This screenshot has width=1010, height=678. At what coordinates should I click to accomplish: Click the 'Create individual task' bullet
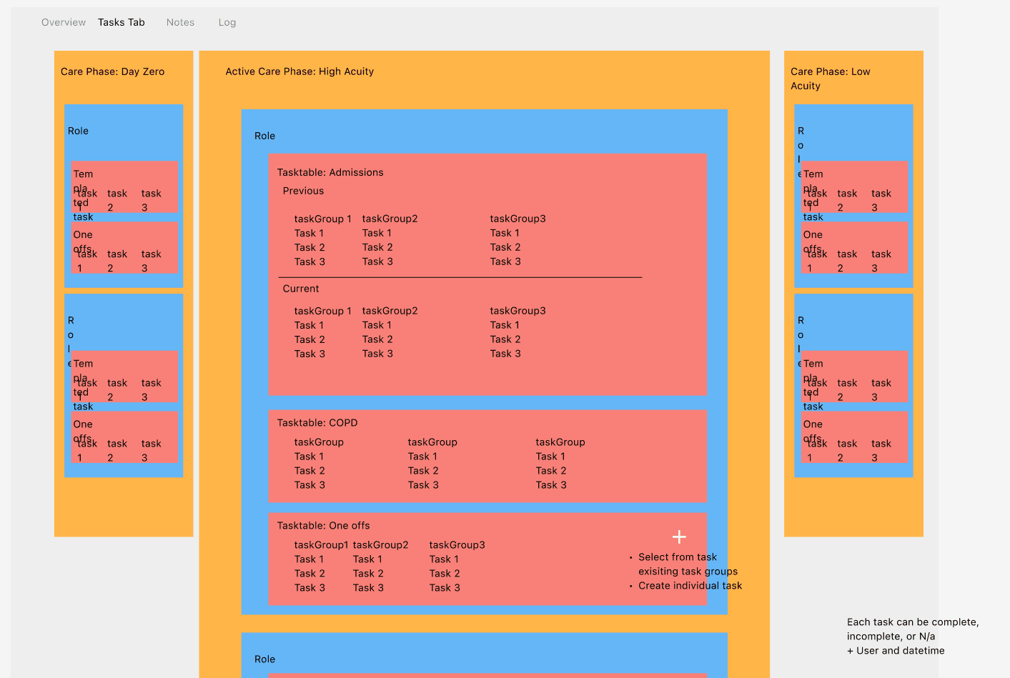click(690, 586)
